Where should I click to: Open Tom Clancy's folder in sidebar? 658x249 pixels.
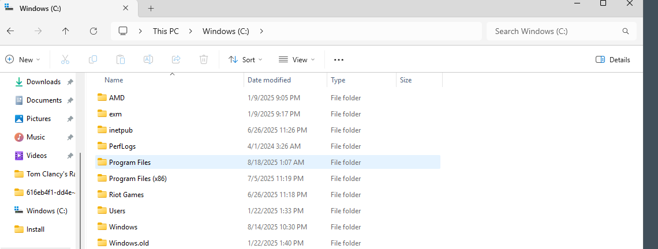click(44, 174)
